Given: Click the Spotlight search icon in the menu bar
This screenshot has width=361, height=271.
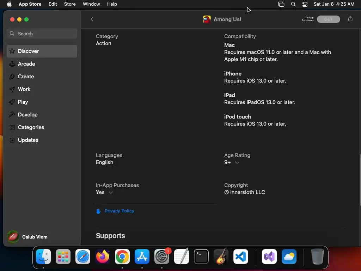Looking at the screenshot, I should pyautogui.click(x=293, y=4).
